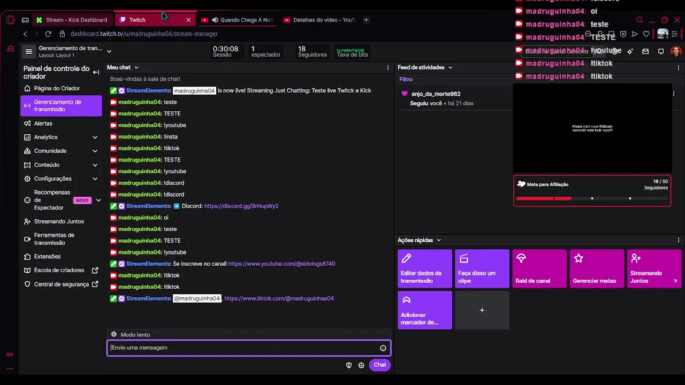Screen dimensions: 685x385
Task: Click the Opera ad blocker shield icon
Action: coord(623,34)
